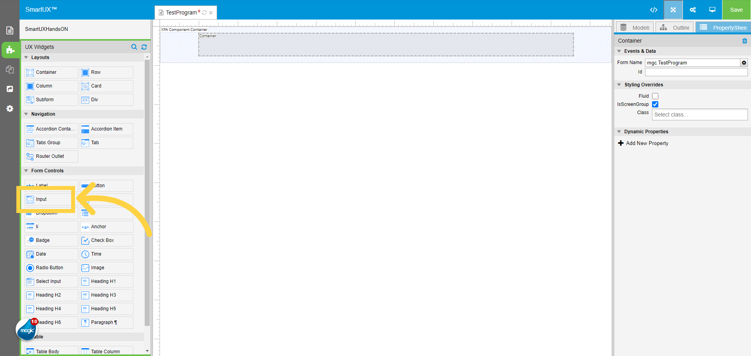This screenshot has width=751, height=356.
Task: Open the Form Name gear settings button
Action: point(744,63)
